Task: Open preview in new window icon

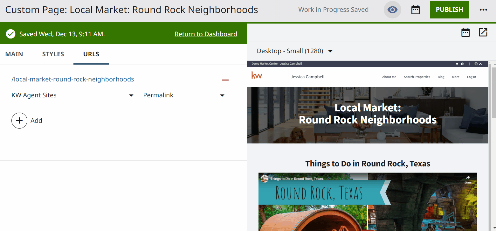Action: point(483,32)
